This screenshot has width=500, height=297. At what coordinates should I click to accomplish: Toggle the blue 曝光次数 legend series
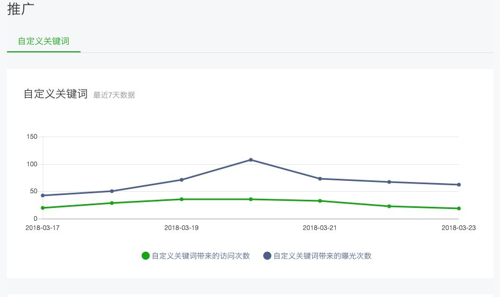point(317,255)
